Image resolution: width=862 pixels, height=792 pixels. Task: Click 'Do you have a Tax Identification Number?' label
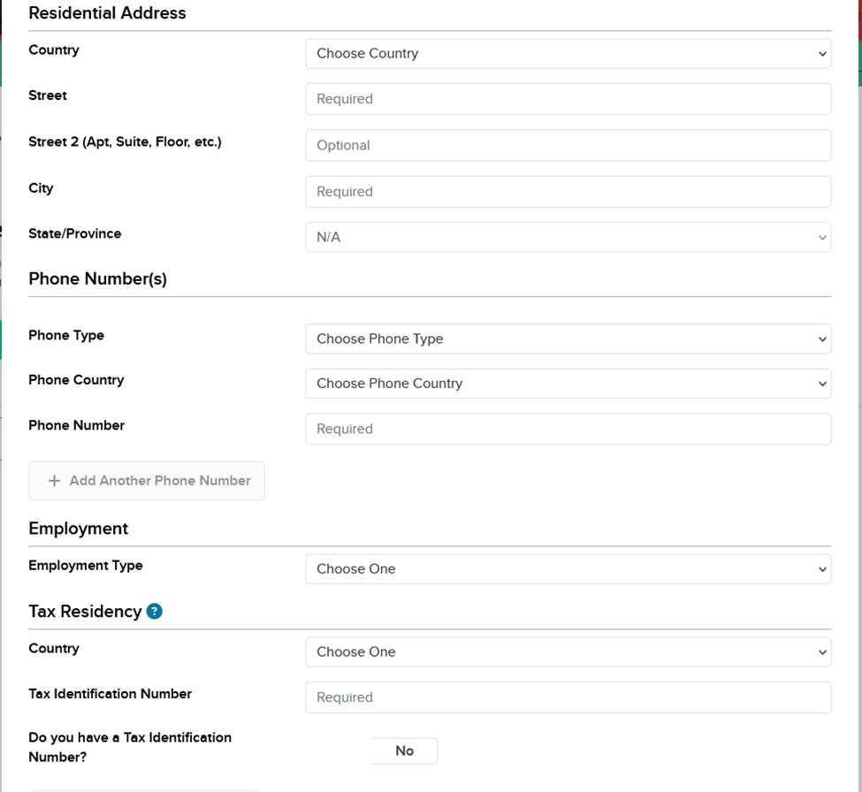(130, 747)
